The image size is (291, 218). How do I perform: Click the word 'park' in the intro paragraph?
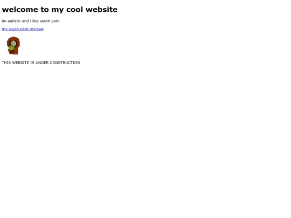(56, 21)
